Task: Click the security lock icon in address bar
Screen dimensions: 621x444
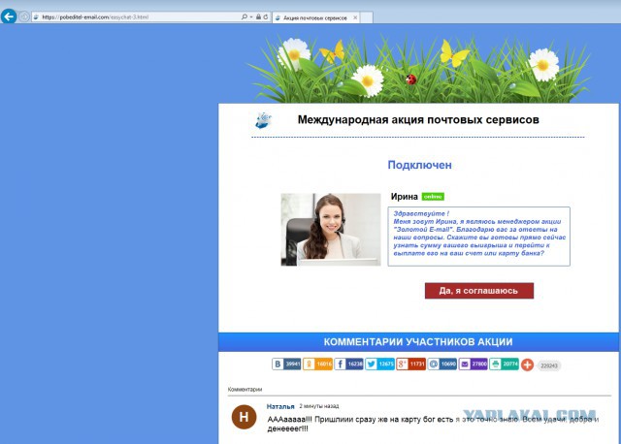Action: (258, 17)
